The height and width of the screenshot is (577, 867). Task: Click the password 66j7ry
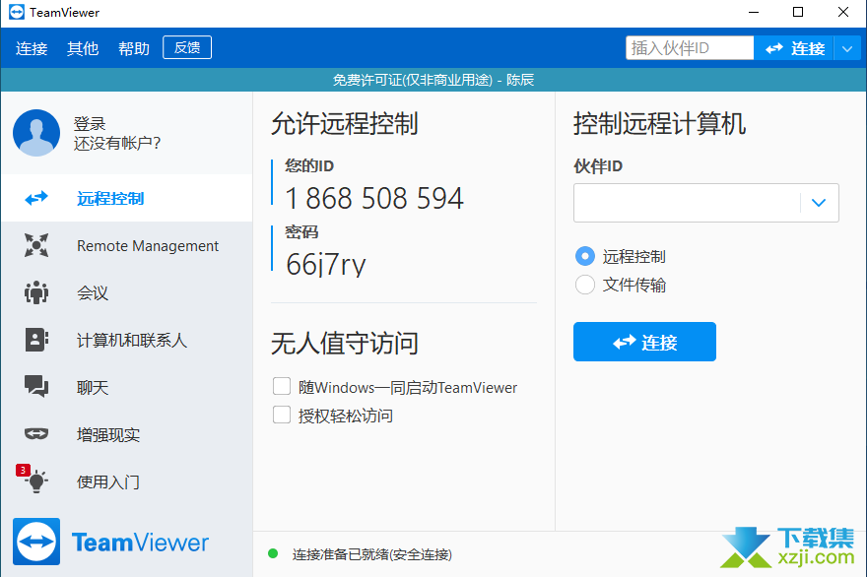[326, 264]
